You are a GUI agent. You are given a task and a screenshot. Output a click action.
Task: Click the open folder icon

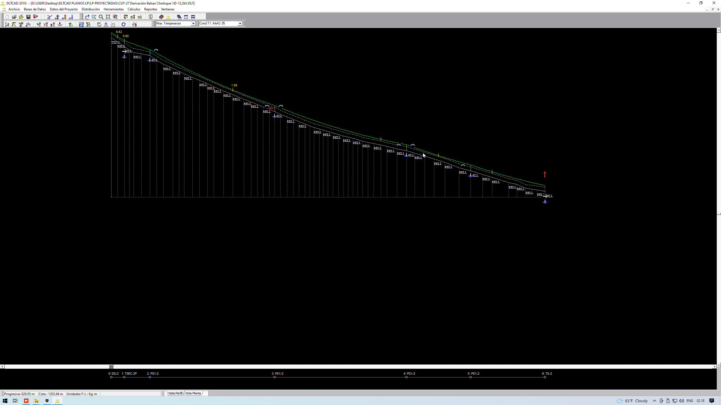(14, 17)
